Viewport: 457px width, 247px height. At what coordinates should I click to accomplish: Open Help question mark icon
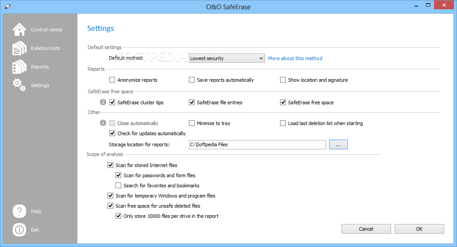(x=19, y=211)
